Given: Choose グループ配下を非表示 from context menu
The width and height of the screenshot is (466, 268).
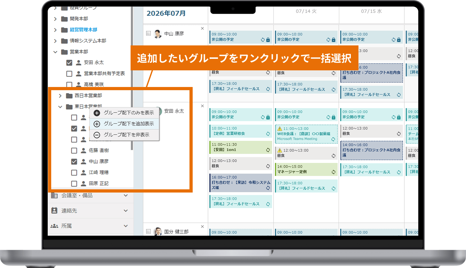Looking at the screenshot, I should click(x=124, y=135).
